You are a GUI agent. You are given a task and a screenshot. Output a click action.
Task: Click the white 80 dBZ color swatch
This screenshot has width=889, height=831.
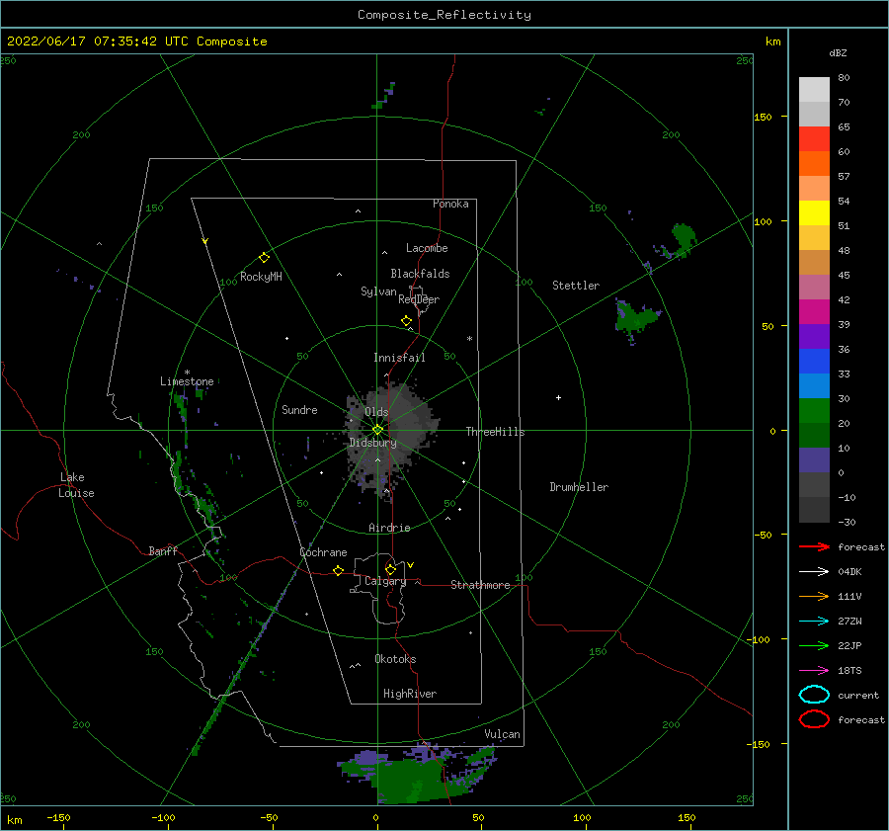click(x=814, y=90)
